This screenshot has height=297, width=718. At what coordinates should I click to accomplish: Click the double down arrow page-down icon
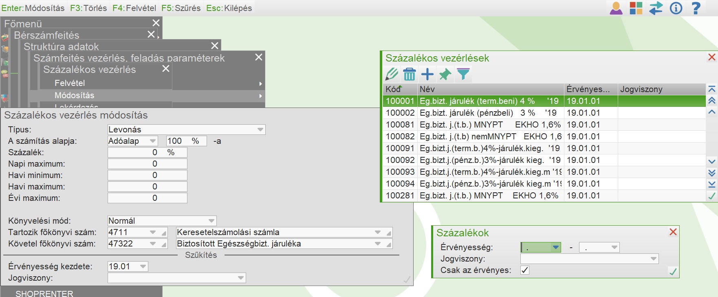(712, 173)
